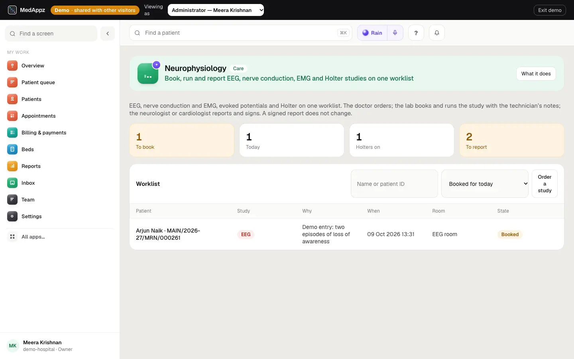The height and width of the screenshot is (359, 574).
Task: Click the Care tag beside Neurophysiology
Action: [238, 68]
